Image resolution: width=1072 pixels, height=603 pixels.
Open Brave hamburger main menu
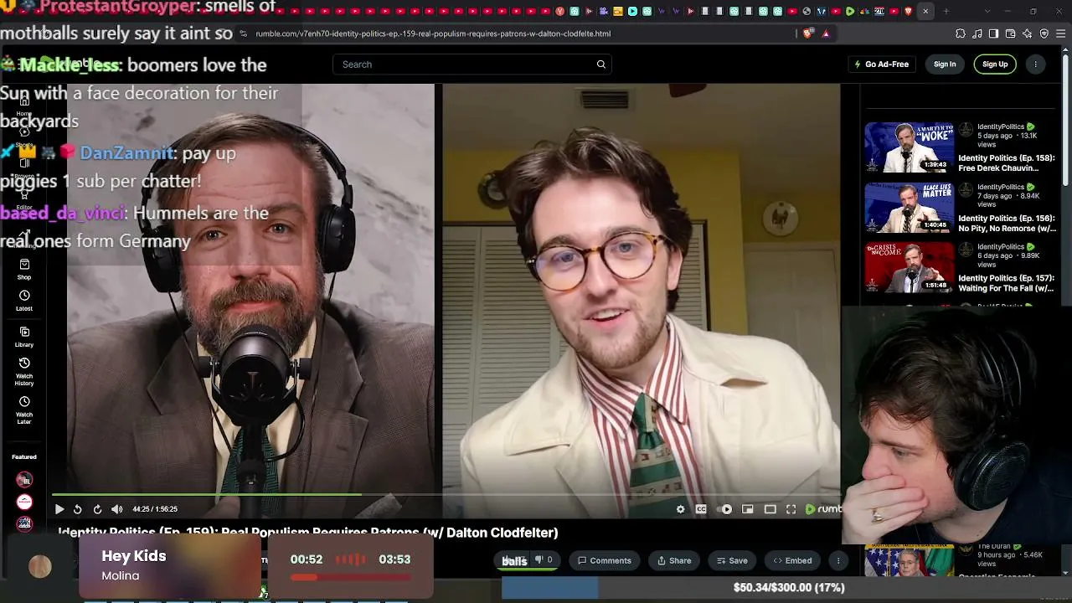1061,33
